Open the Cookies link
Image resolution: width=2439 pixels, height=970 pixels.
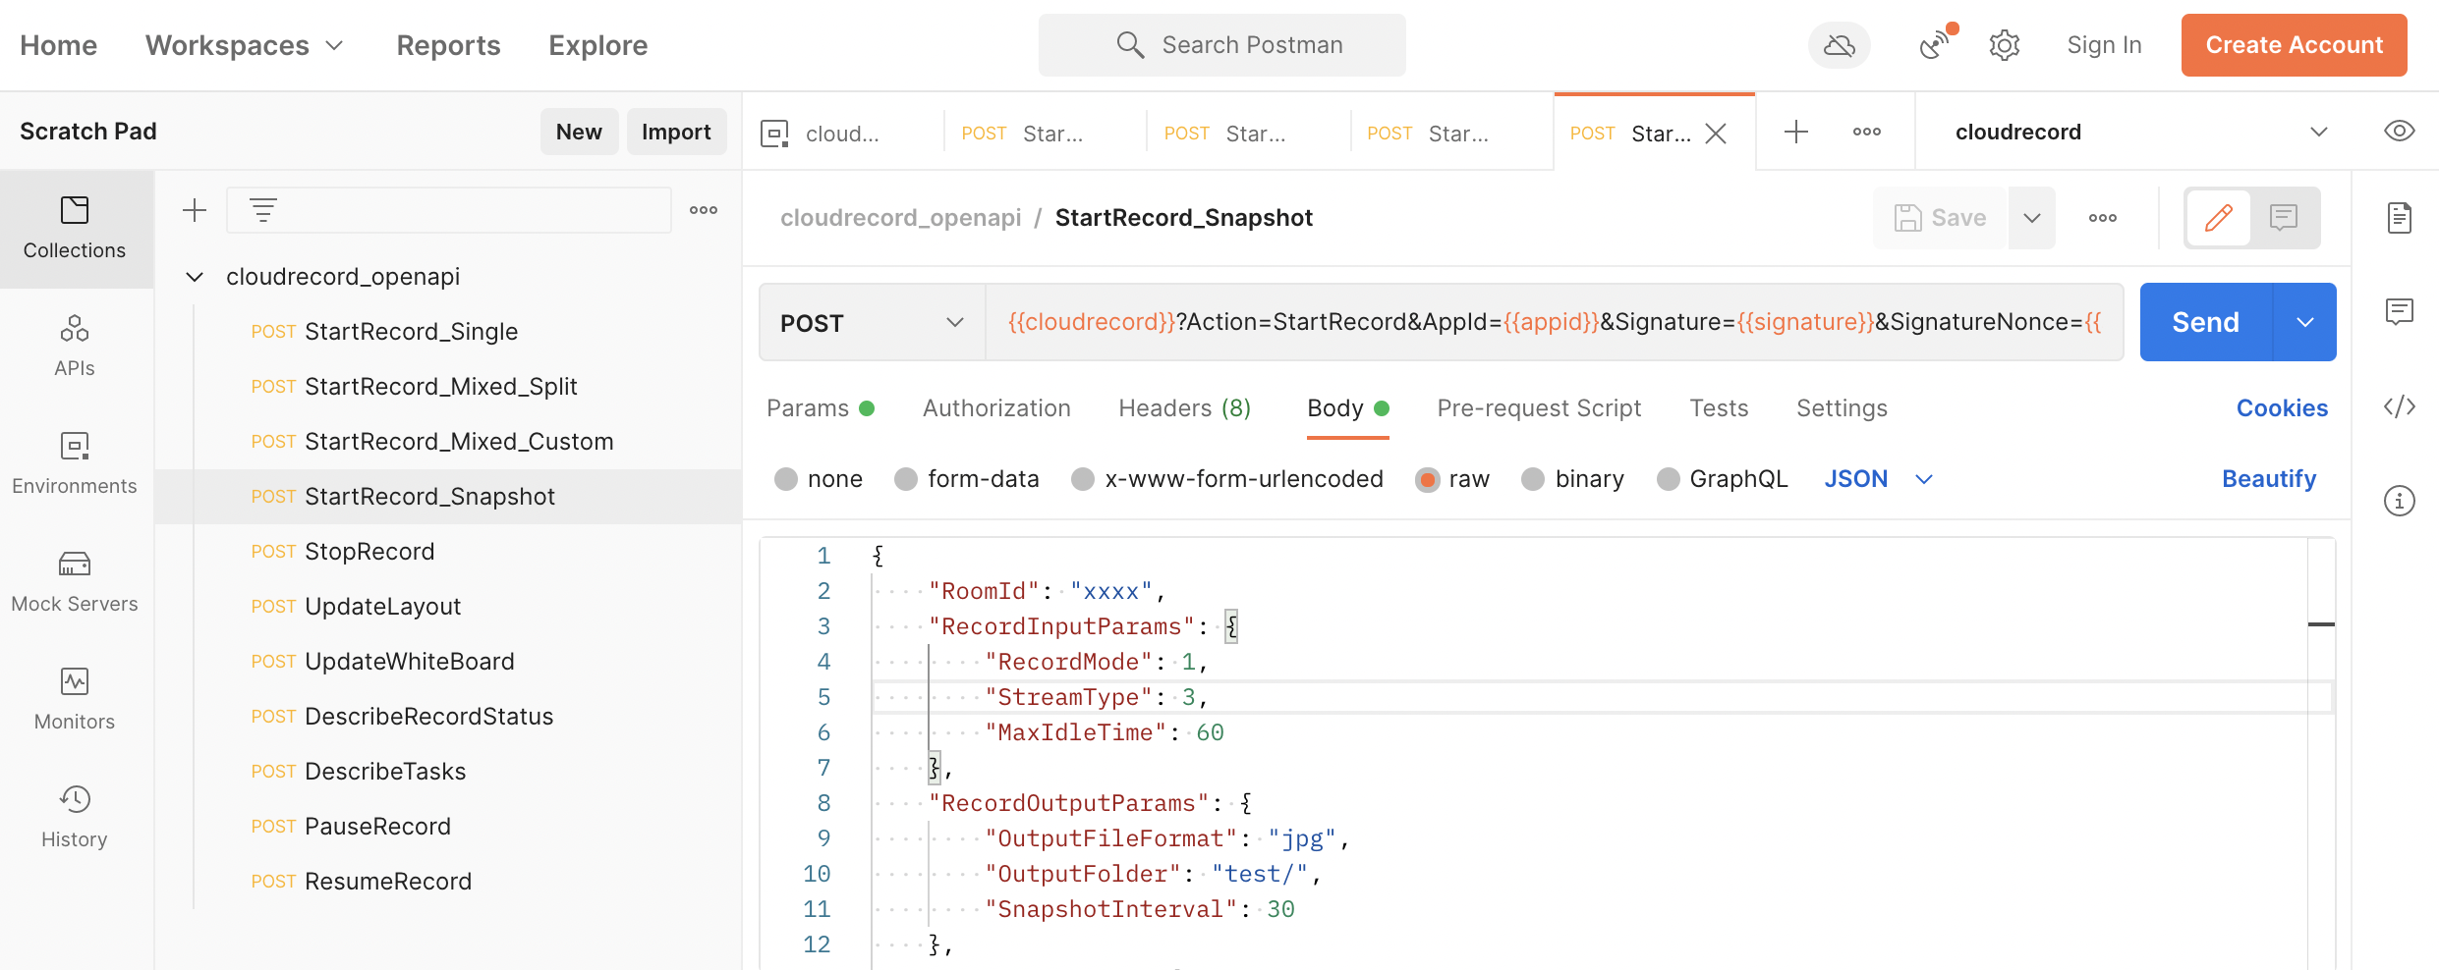tap(2282, 408)
